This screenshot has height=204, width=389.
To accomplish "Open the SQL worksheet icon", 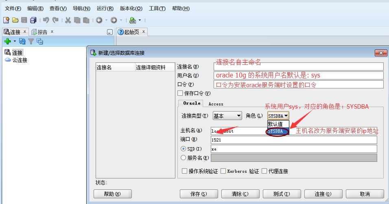I will coord(133,20).
